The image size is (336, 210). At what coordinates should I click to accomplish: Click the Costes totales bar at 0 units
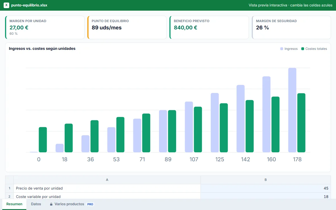pos(43,140)
